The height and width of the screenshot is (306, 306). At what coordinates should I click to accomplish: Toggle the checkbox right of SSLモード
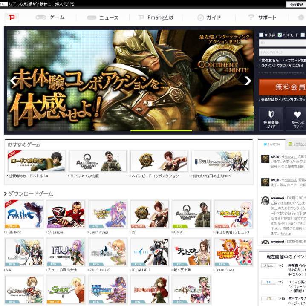click(303, 35)
